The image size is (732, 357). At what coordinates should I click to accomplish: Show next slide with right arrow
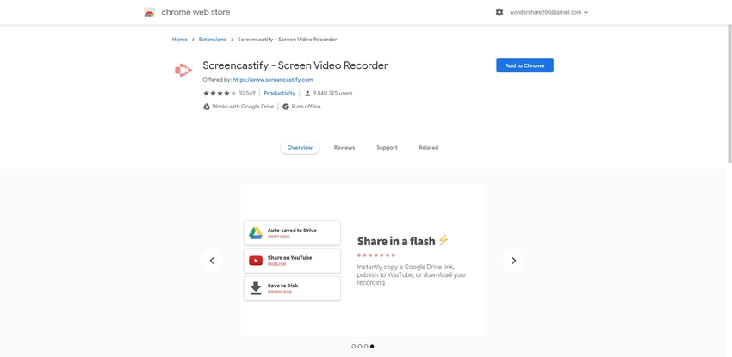tap(513, 261)
